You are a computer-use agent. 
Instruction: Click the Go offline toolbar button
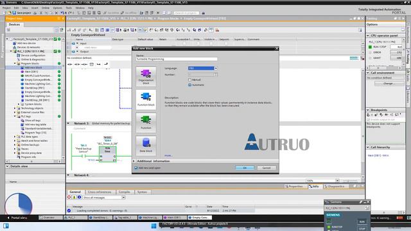coord(128,13)
